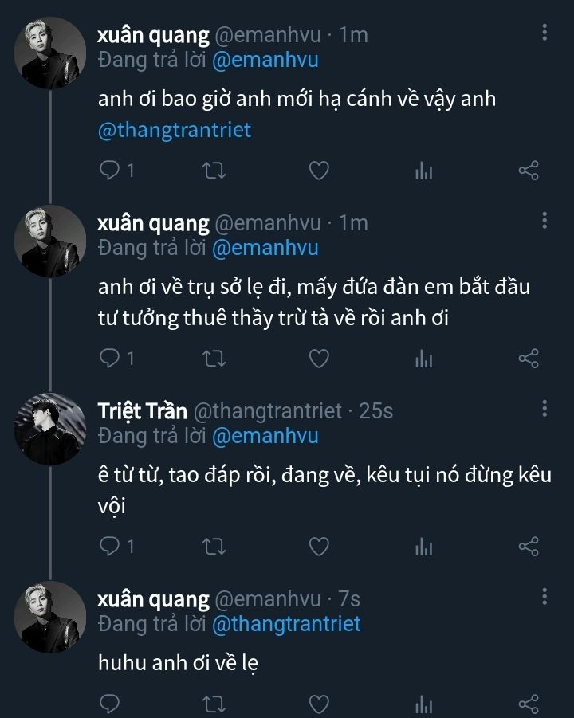The width and height of the screenshot is (574, 718).
Task: View analytics of the 'trụ sở' tweet
Action: [x=423, y=359]
